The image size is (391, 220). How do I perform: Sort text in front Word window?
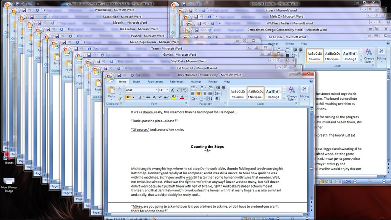[x=210, y=99]
